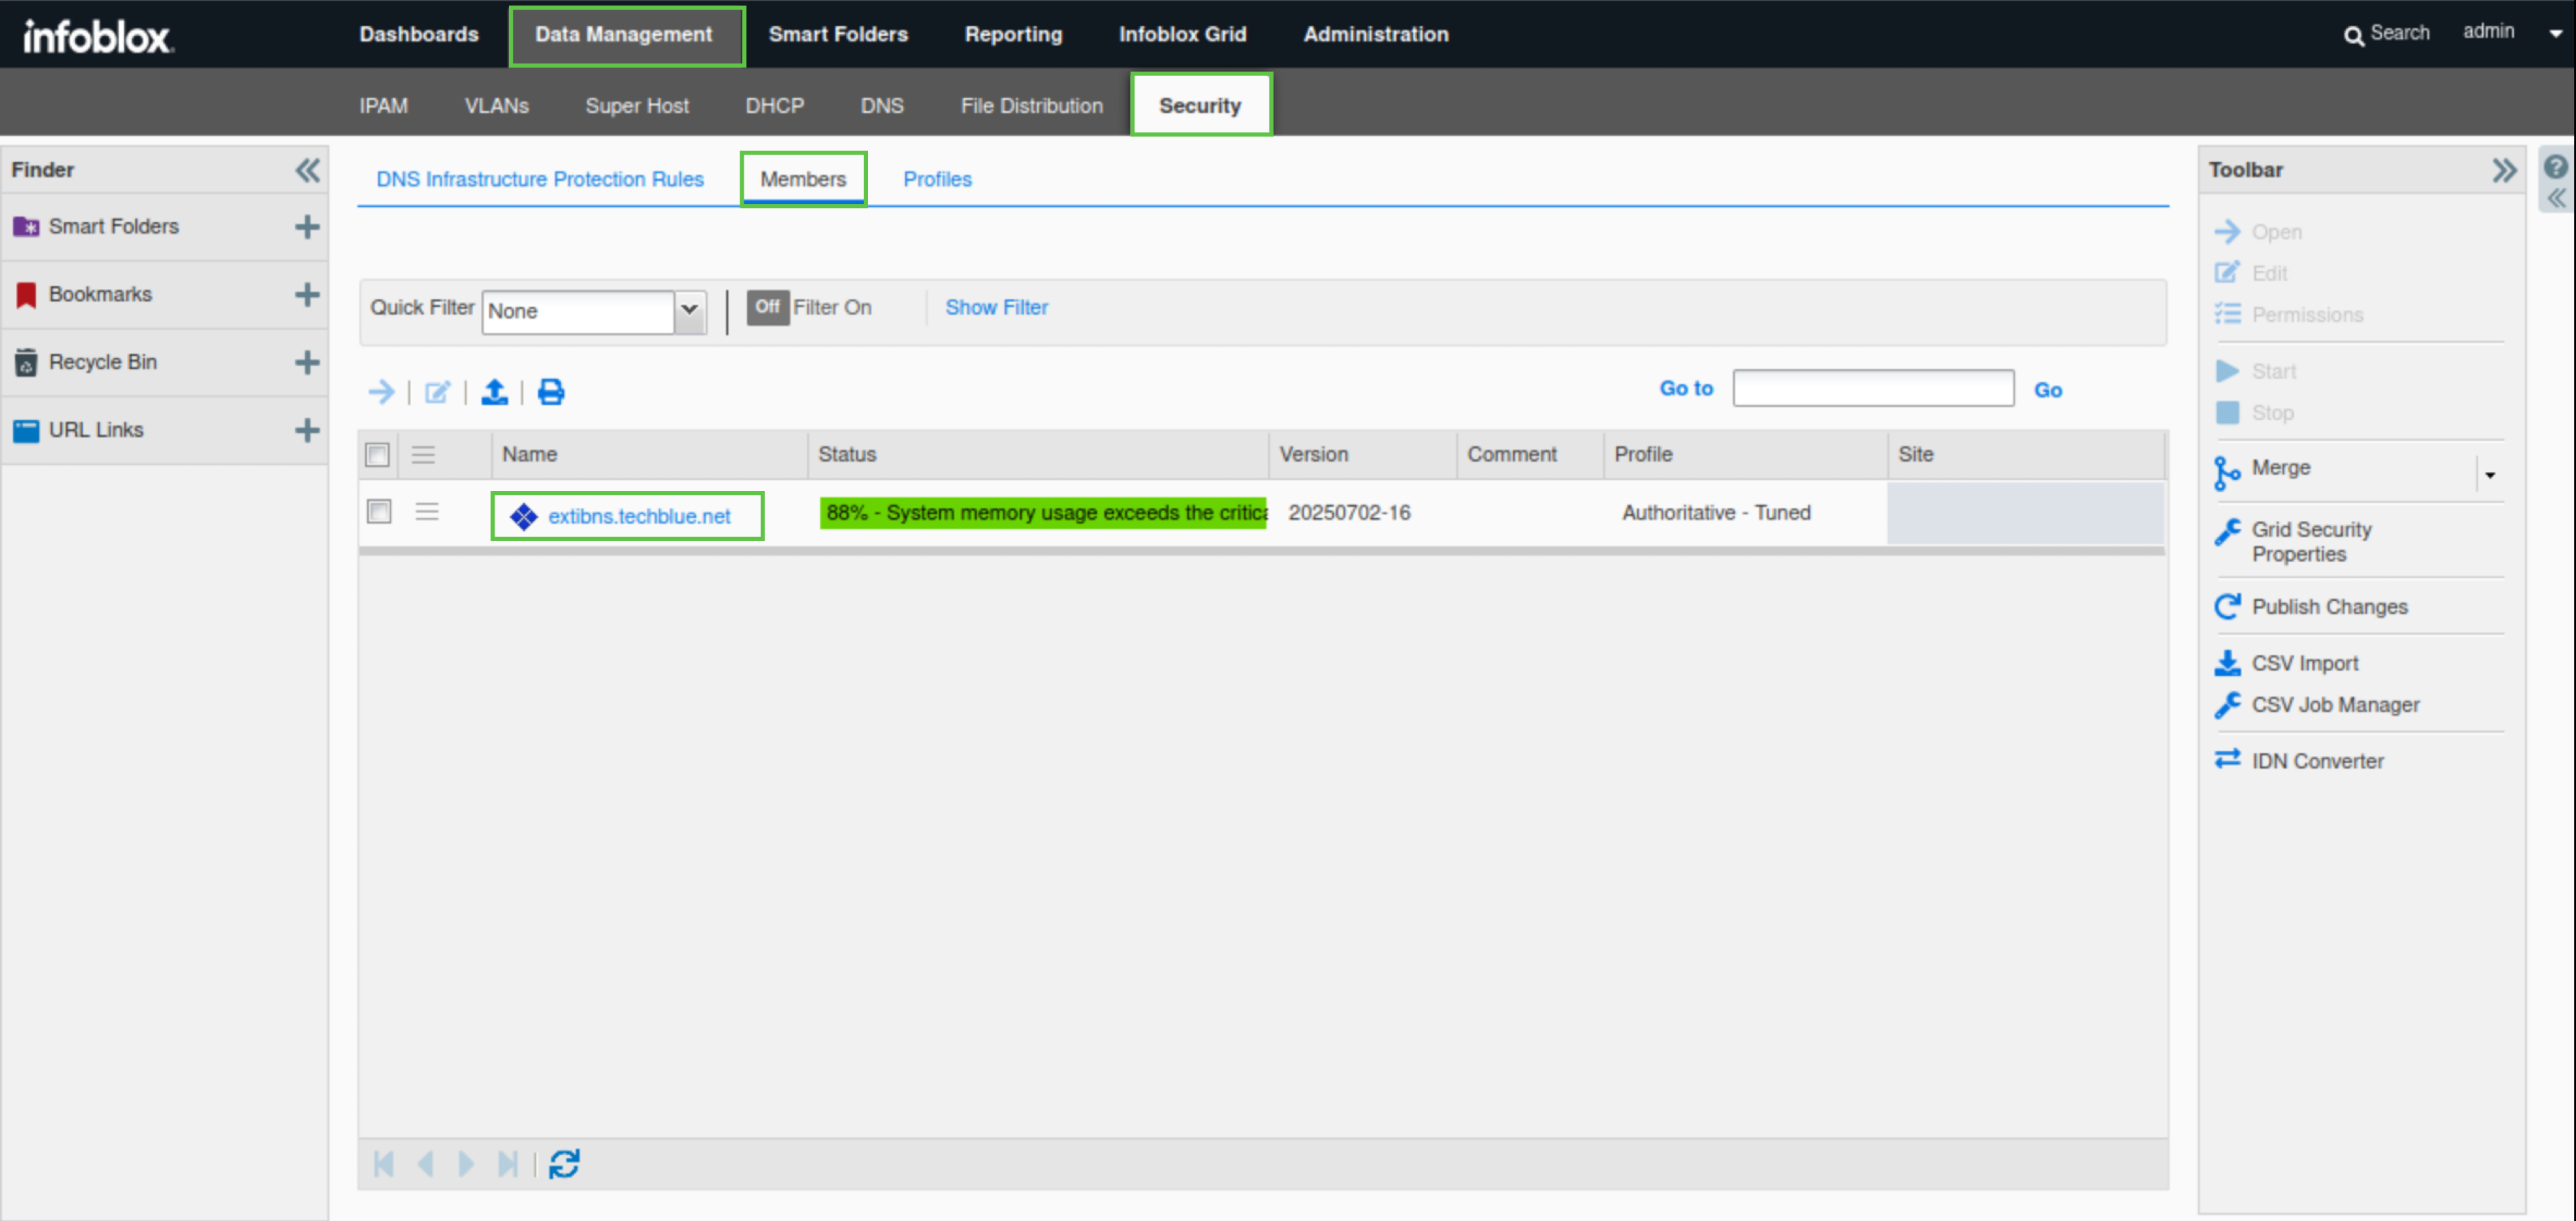Click the Merge toolbar icon

(x=2226, y=473)
